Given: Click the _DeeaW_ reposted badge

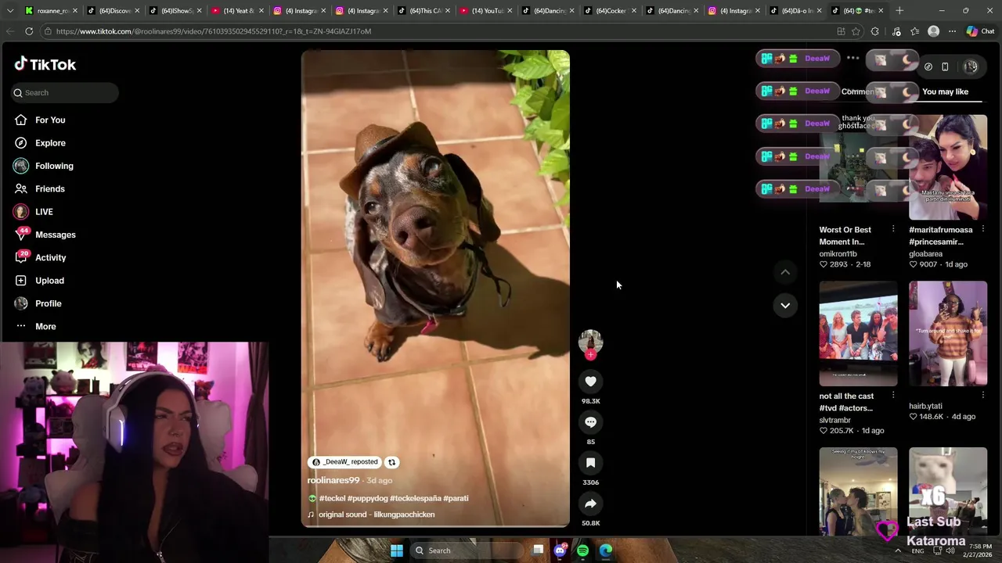Looking at the screenshot, I should pyautogui.click(x=345, y=462).
